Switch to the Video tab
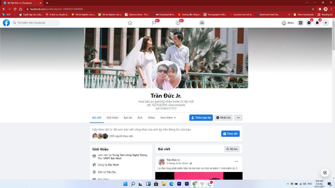This screenshot has width=335, height=188. pyautogui.click(x=151, y=117)
